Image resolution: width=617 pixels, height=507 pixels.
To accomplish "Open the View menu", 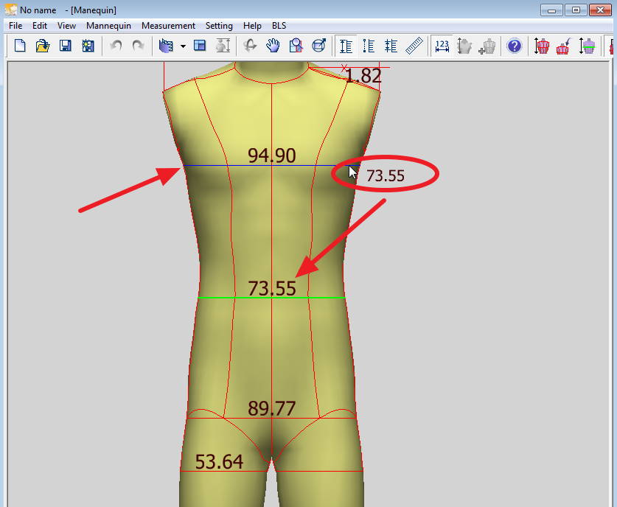I will 66,26.
